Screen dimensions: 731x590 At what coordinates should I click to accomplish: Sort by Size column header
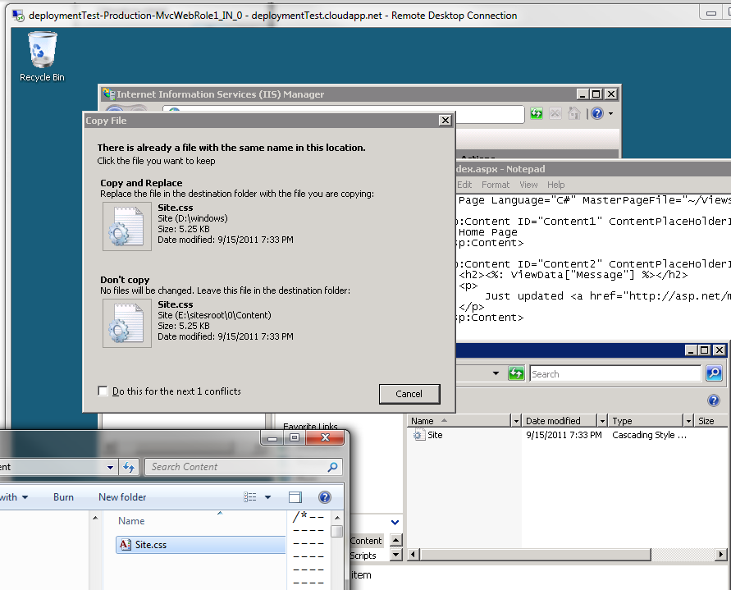[x=711, y=421]
